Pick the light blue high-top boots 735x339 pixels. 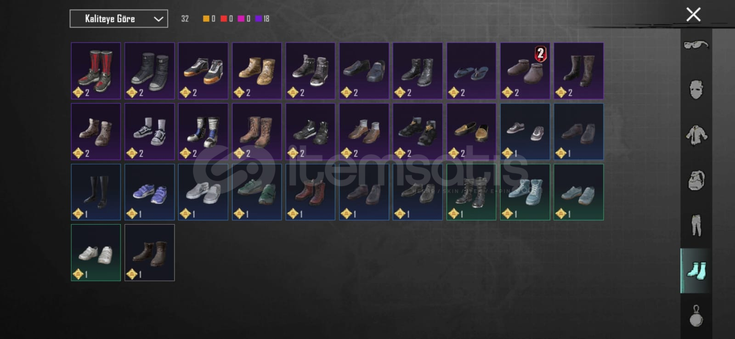click(x=525, y=192)
